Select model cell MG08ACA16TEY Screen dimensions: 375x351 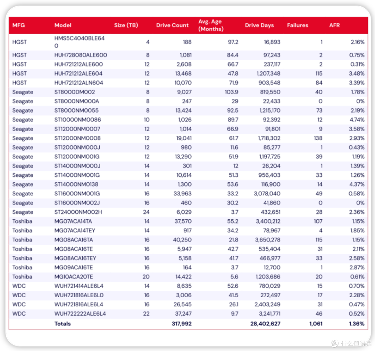[x=75, y=258]
